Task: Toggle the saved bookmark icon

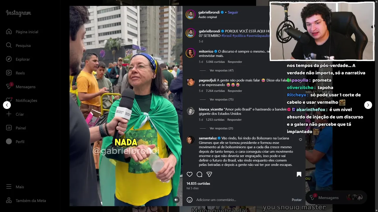Action: [299, 174]
